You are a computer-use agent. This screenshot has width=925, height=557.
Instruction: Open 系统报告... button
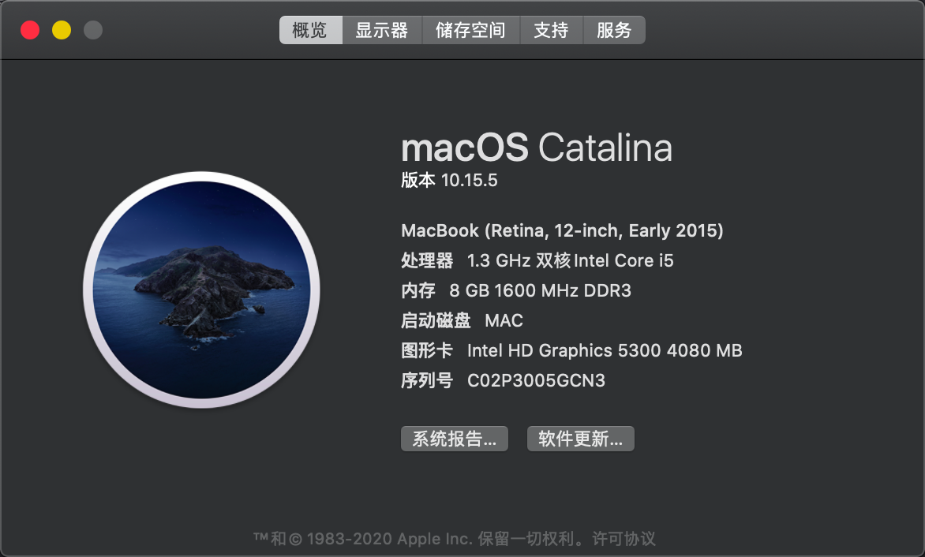(x=455, y=439)
